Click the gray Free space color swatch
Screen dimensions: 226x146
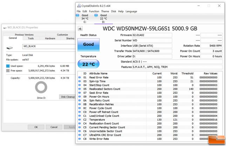tap(8, 71)
